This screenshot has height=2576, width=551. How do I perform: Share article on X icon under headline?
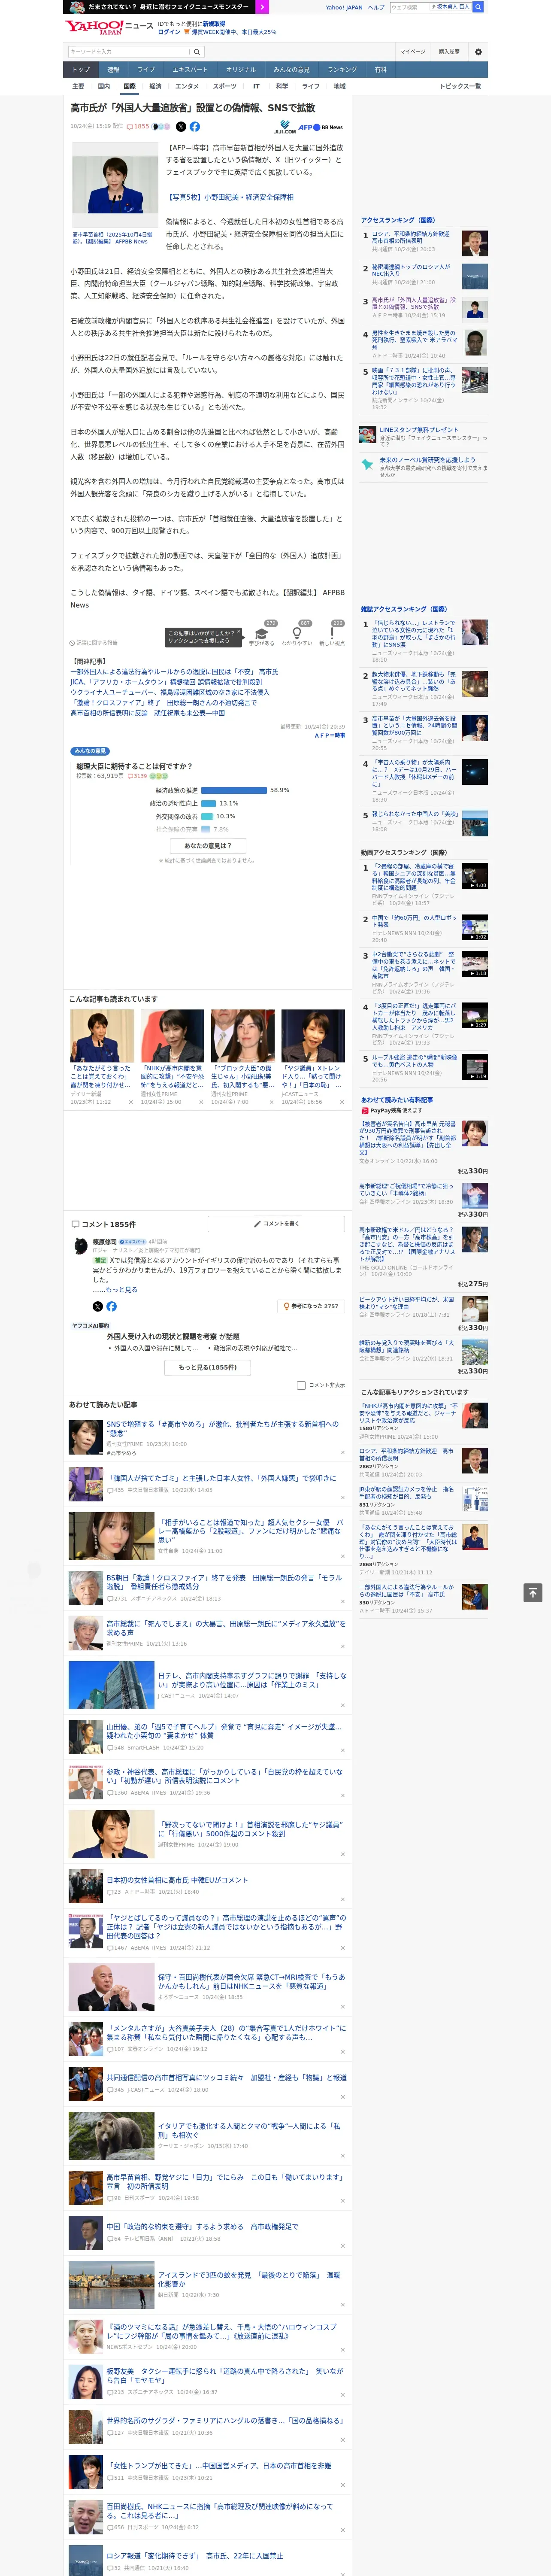(x=181, y=127)
